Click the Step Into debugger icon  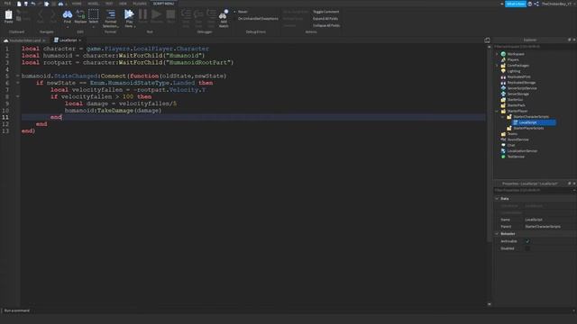click(x=186, y=14)
